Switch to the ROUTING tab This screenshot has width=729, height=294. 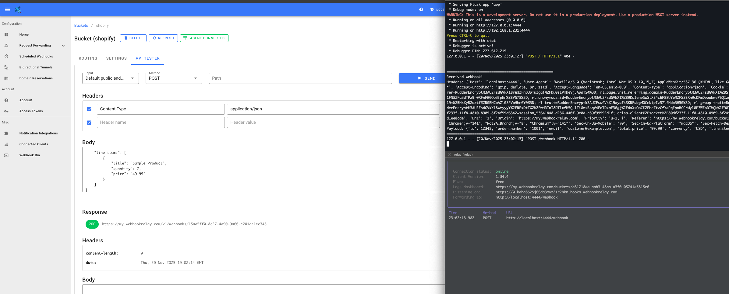[x=88, y=58]
